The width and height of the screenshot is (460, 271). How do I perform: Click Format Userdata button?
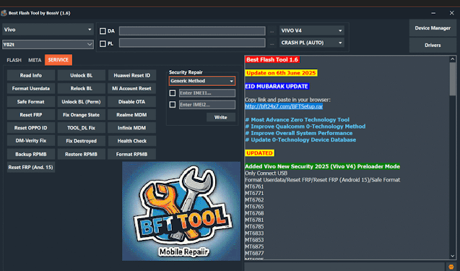[x=31, y=88]
